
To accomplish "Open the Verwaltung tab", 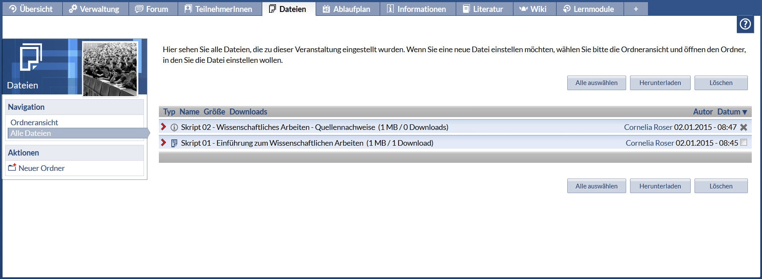I will tap(95, 9).
